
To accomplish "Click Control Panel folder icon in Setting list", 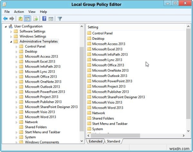I will tap(89, 33).
